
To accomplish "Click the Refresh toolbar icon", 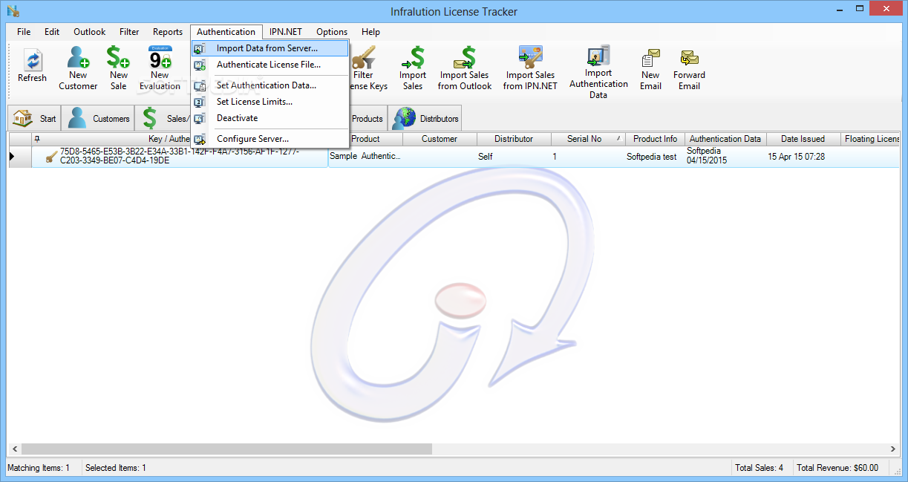I will (32, 60).
